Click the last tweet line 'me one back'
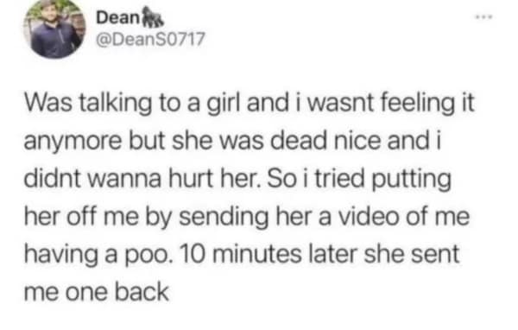 coord(97,292)
